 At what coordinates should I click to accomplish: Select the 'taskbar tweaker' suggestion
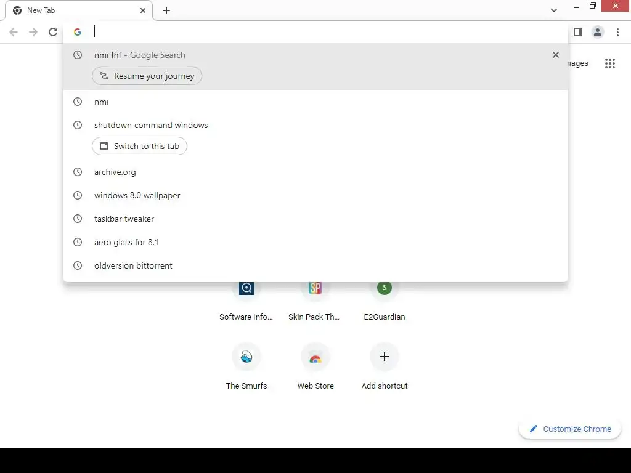pyautogui.click(x=315, y=219)
